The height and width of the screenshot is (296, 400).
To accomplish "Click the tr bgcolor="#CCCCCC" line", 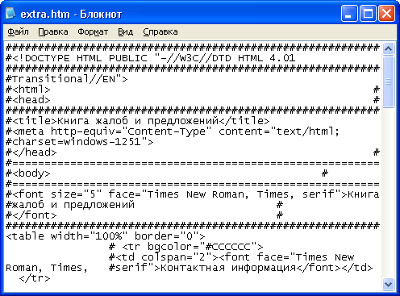I will pos(186,247).
